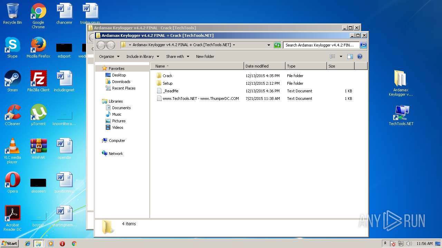This screenshot has height=248, width=442.
Task: Toggle the preview pane icon
Action: coord(350,56)
